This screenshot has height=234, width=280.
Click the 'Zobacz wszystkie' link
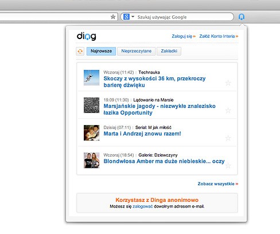pyautogui.click(x=218, y=184)
